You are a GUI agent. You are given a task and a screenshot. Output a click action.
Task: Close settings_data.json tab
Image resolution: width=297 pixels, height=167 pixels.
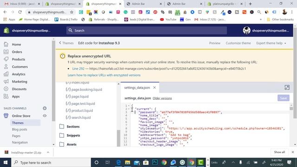click(155, 88)
